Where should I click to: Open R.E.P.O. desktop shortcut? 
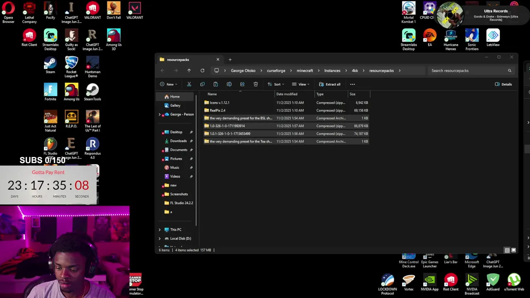pos(71,119)
